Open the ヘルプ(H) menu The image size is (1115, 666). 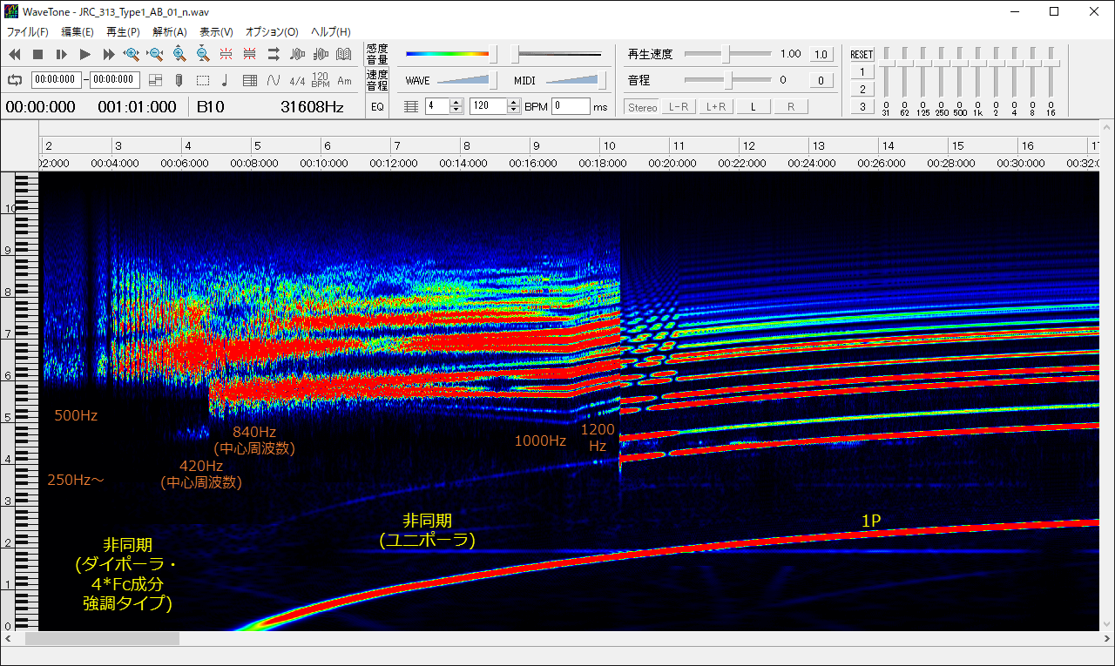point(331,31)
